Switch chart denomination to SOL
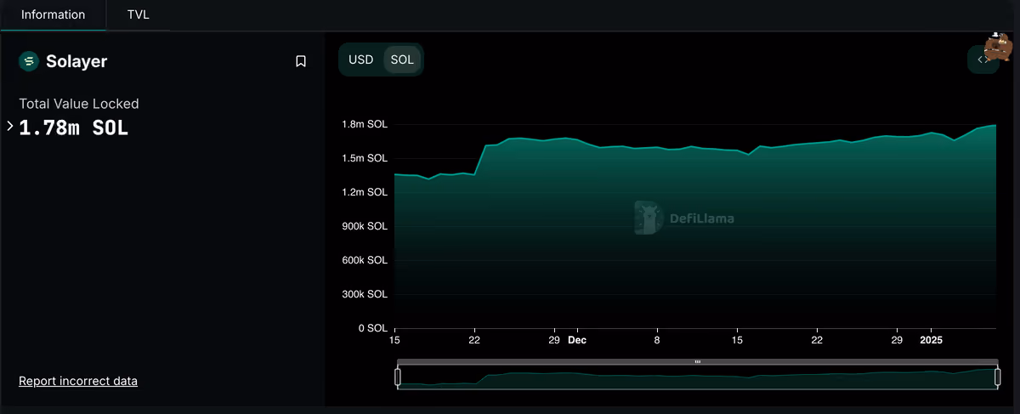The image size is (1020, 414). (402, 60)
